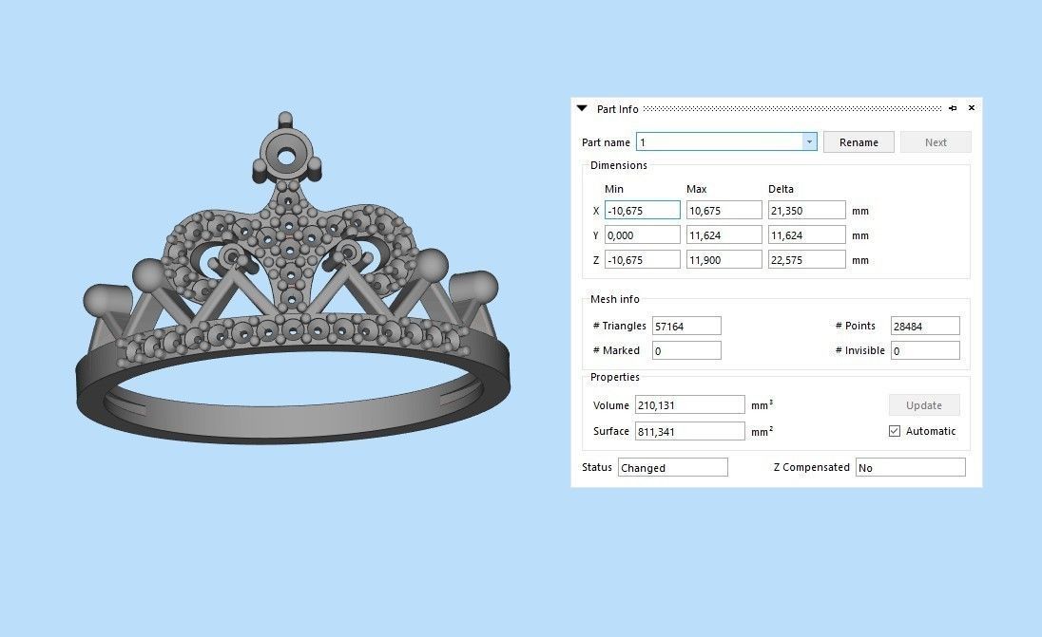
Task: Click the Delta column header
Action: [781, 189]
